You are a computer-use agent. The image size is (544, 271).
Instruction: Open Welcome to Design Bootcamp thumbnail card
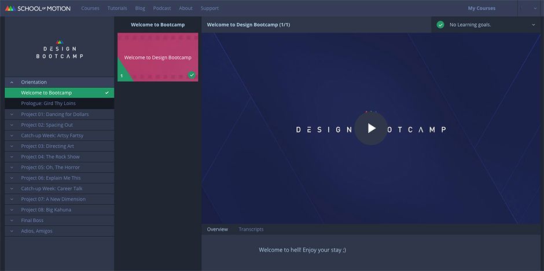[x=158, y=57]
